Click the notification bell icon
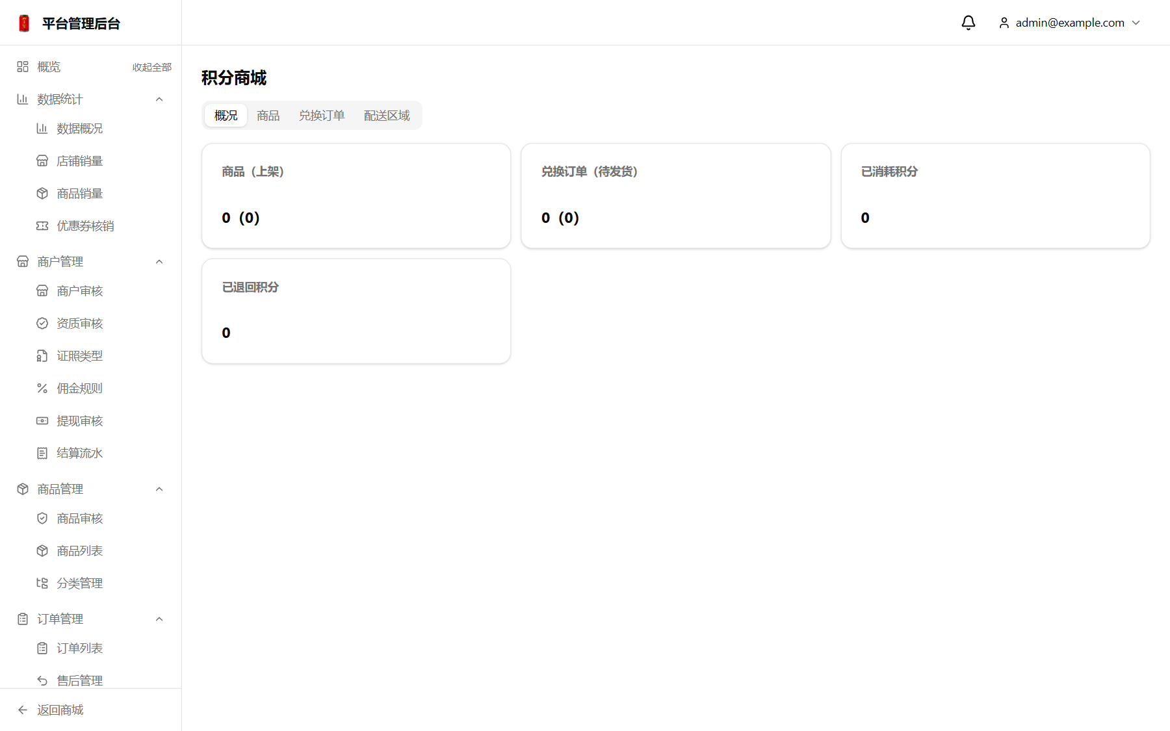The height and width of the screenshot is (731, 1170). [x=968, y=23]
